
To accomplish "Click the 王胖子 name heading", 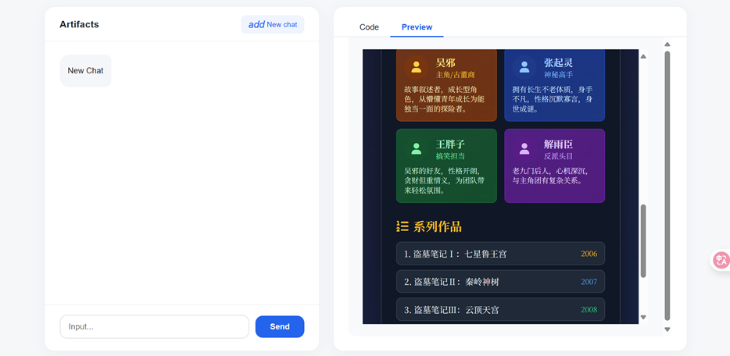I will [x=450, y=144].
